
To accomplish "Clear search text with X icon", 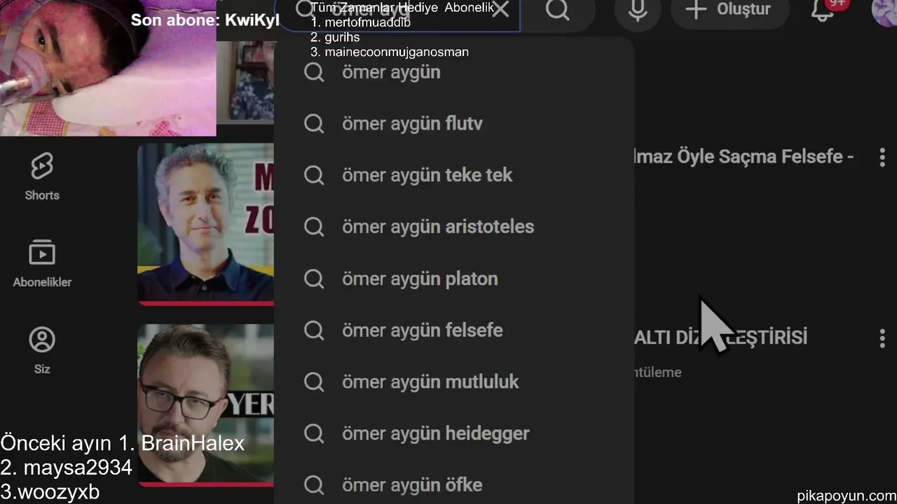I will tap(500, 10).
